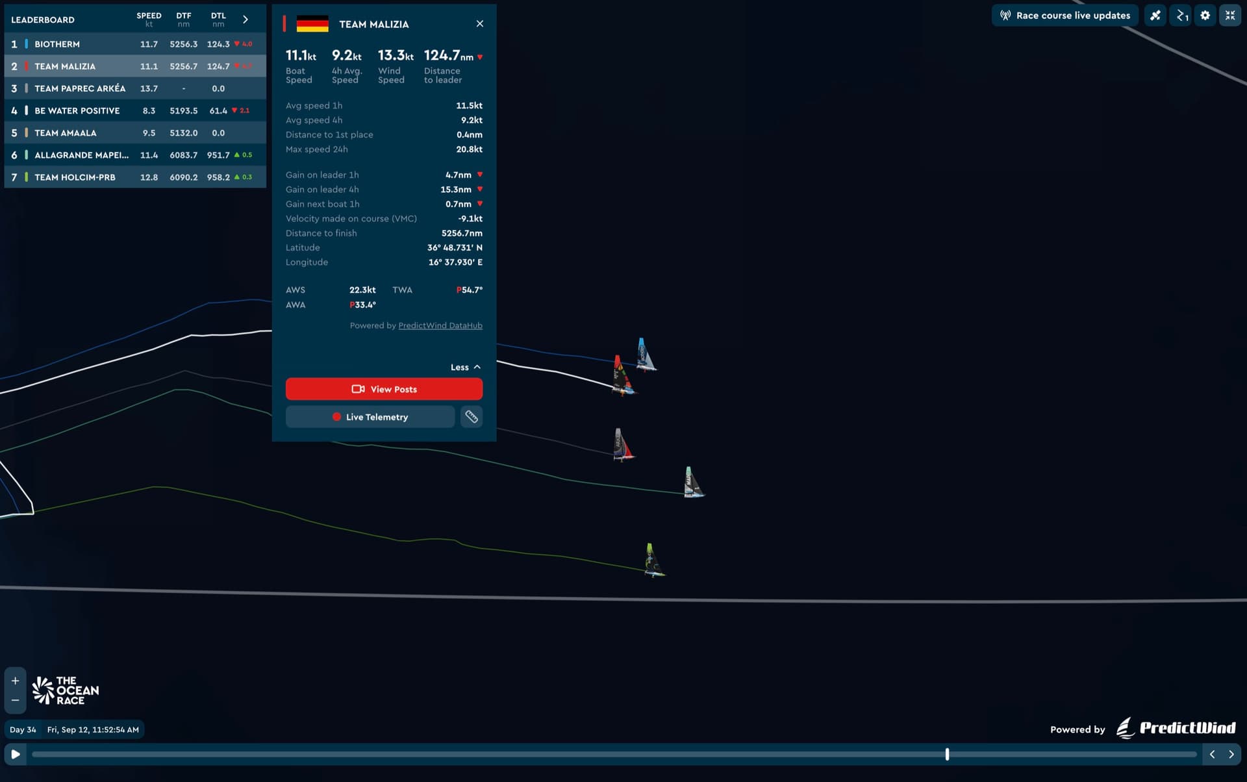Viewport: 1247px width, 782px height.
Task: Zoom in the map with plus
Action: [x=15, y=681]
